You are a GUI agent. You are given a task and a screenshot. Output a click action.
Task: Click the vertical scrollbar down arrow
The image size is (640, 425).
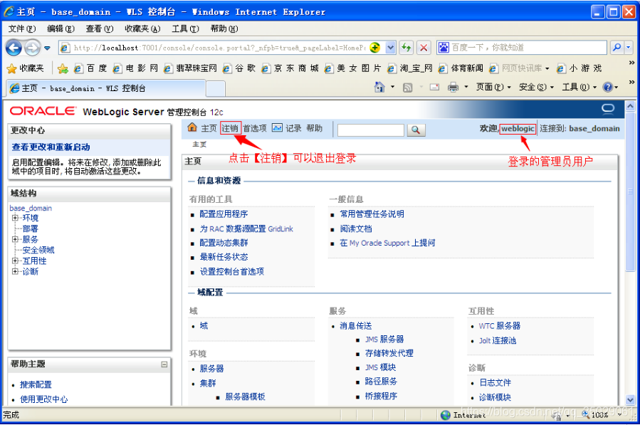pyautogui.click(x=631, y=399)
